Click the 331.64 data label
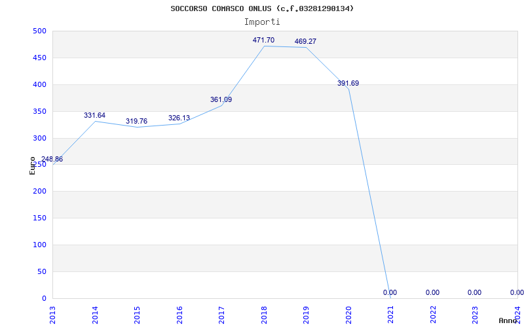524x327 pixels. pos(94,116)
